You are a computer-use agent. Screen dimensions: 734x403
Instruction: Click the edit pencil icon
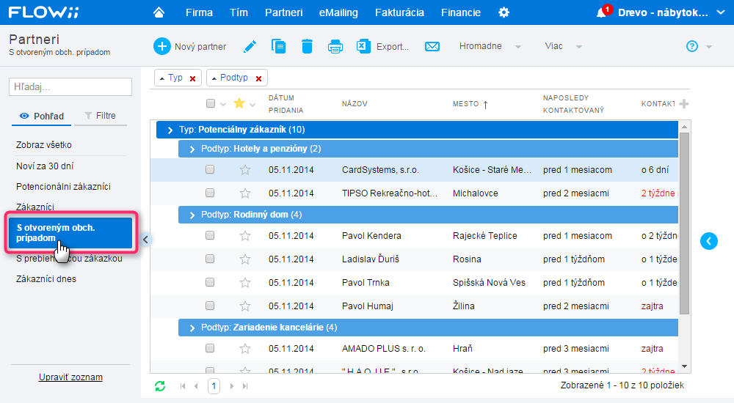250,46
